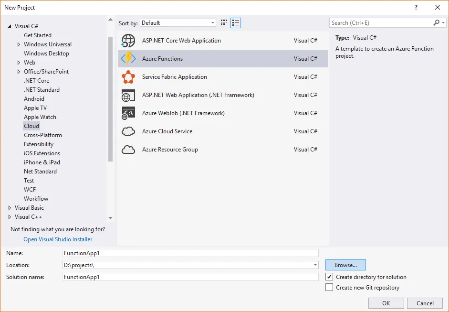Viewport: 449px width, 312px height.
Task: Enable Create new Git repository
Action: [x=329, y=287]
